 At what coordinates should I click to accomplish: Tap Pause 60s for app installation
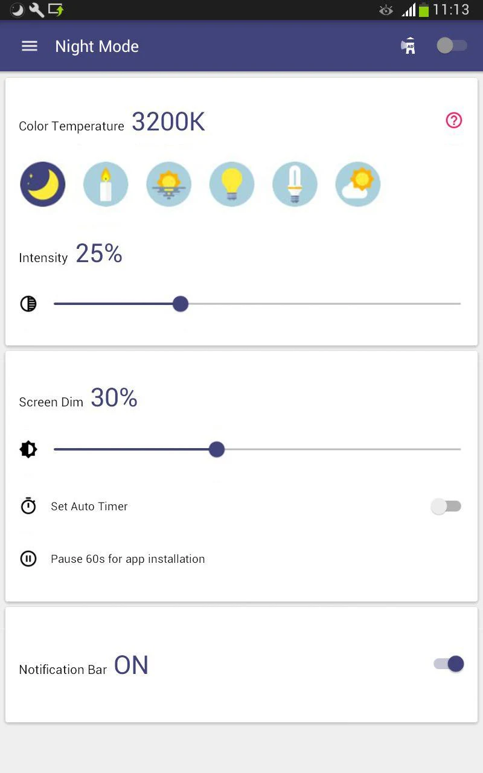[127, 559]
